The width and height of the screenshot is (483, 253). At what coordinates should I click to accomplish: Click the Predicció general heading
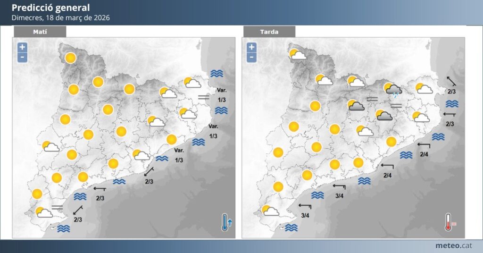coord(50,8)
